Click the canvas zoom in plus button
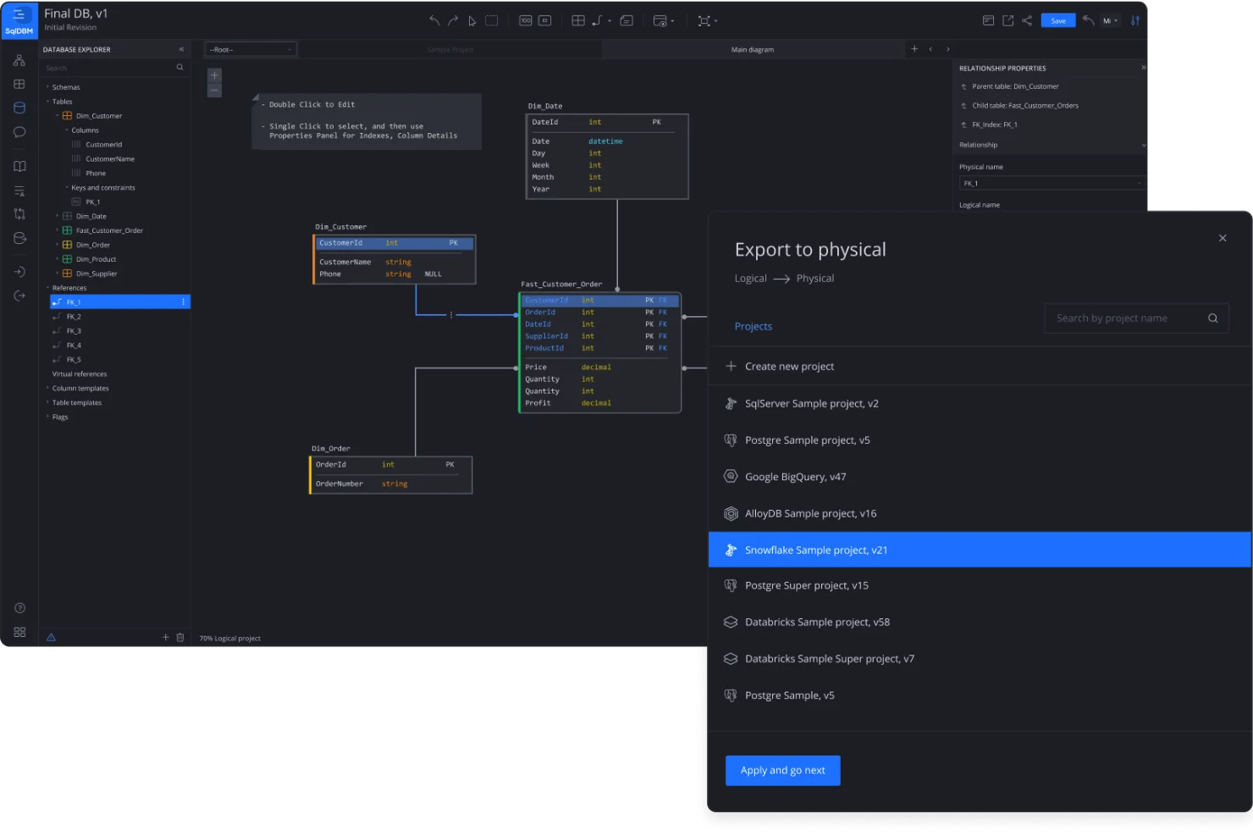 coord(214,75)
